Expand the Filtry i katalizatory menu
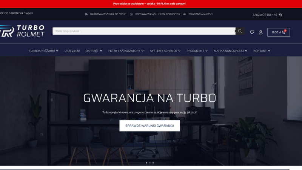The height and width of the screenshot is (170, 302). [x=126, y=51]
